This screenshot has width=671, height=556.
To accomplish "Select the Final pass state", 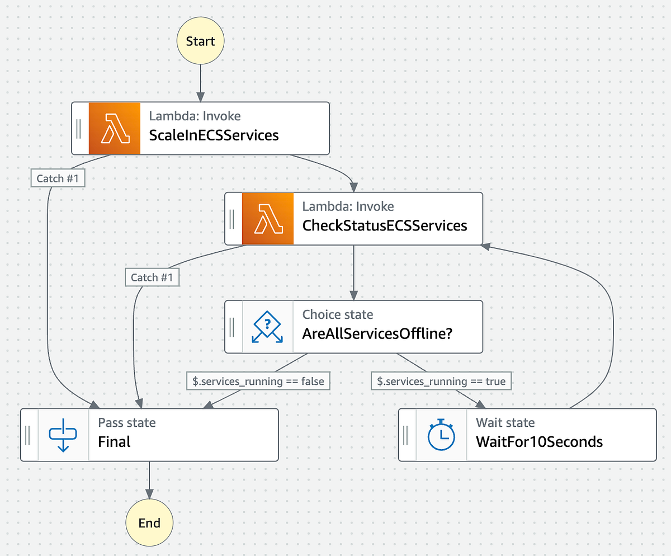I will (x=168, y=434).
